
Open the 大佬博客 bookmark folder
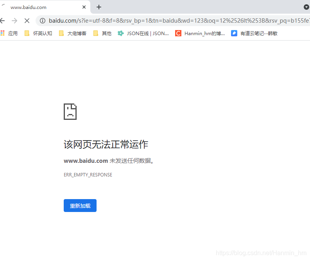click(x=73, y=33)
